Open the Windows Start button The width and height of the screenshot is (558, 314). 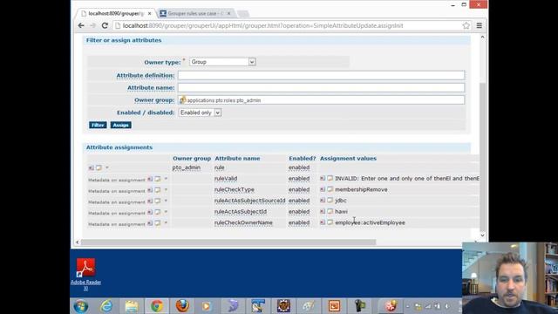pos(81,306)
